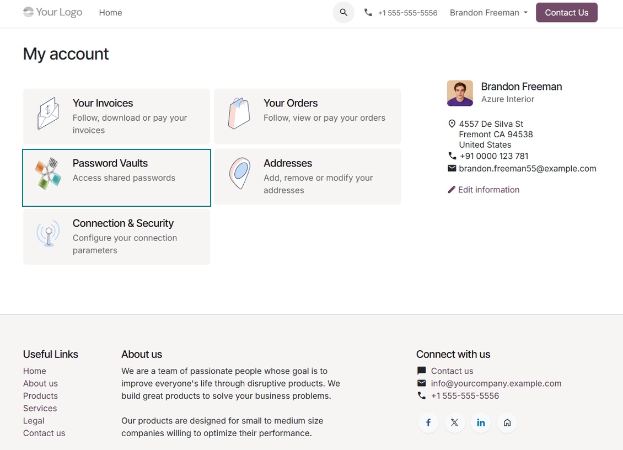
Task: Click the About us footer heading
Action: pos(142,354)
